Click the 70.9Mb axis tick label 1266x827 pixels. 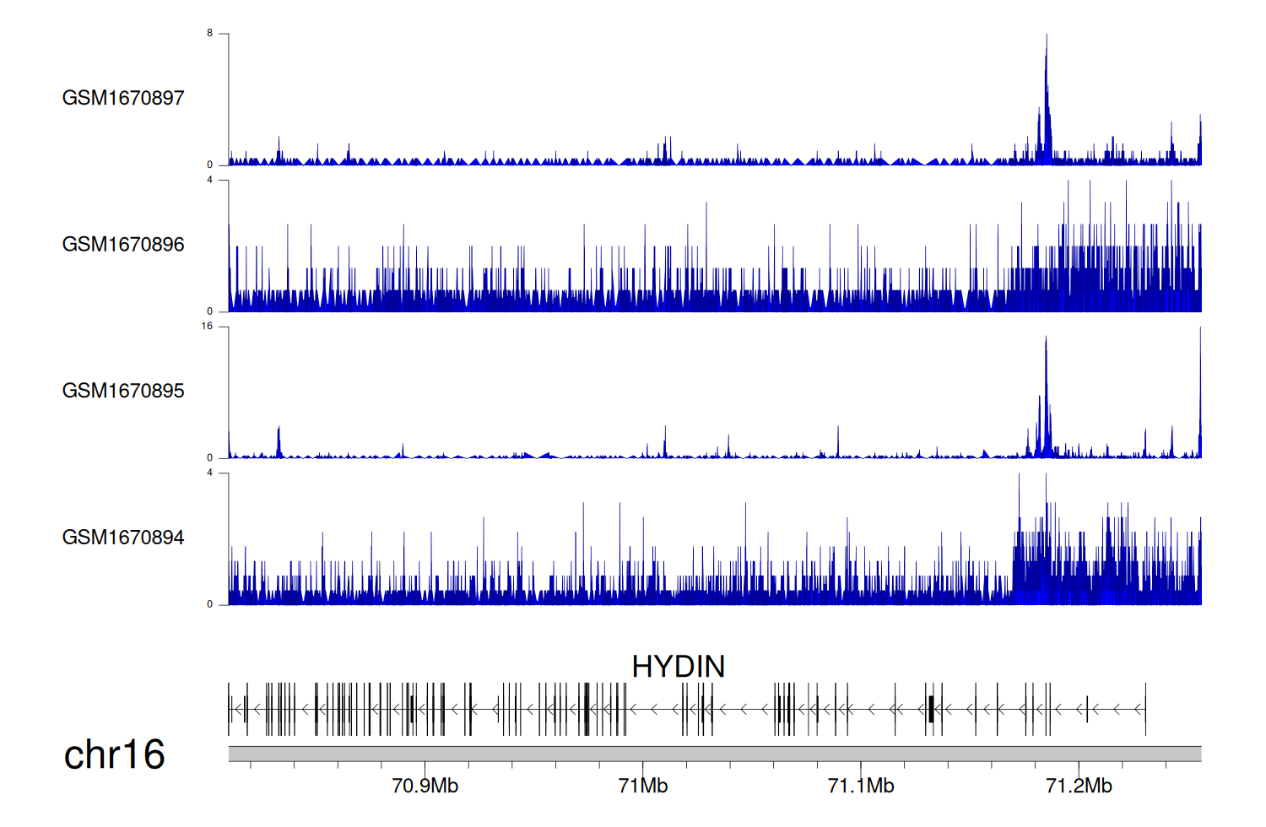[x=425, y=786]
